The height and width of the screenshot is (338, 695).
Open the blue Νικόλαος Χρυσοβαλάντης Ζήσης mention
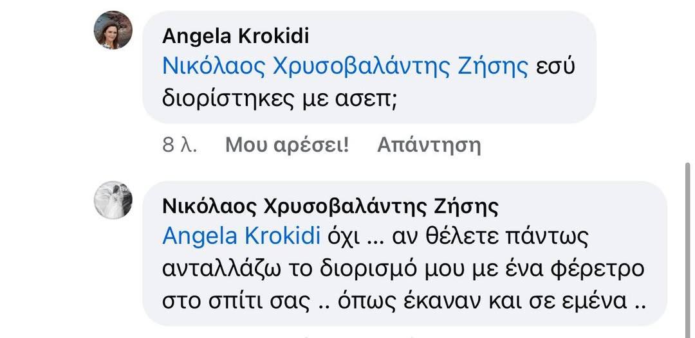[x=346, y=67]
